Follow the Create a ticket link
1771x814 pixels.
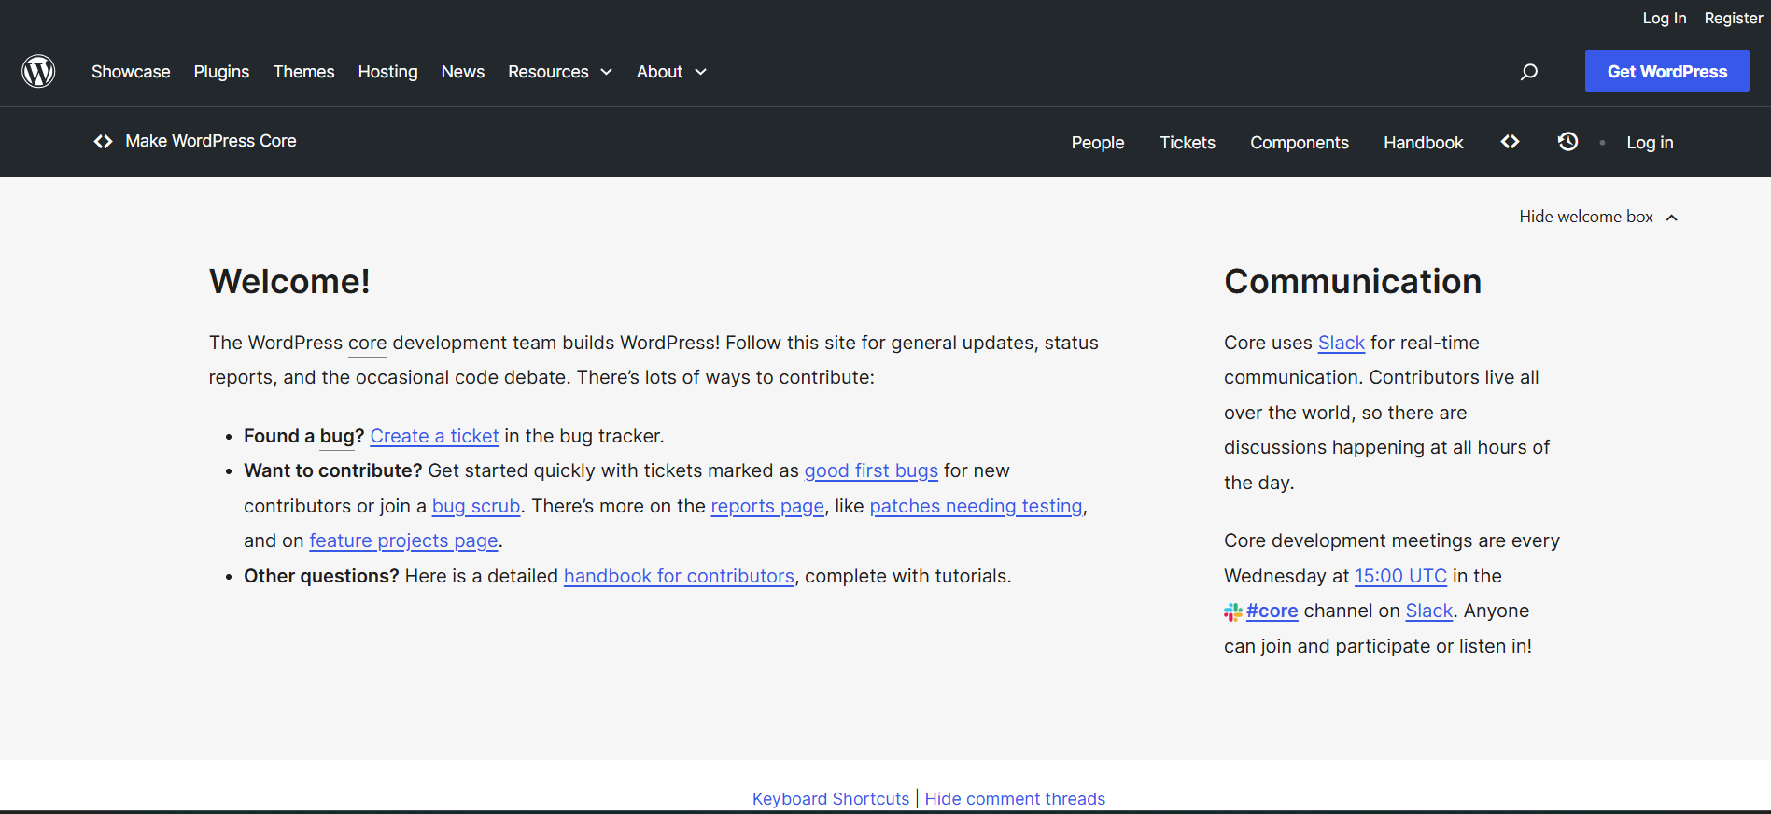pos(434,436)
